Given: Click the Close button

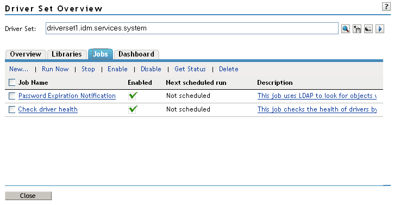Looking at the screenshot, I should coord(28,196).
